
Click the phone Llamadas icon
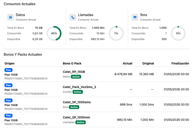[73, 17]
